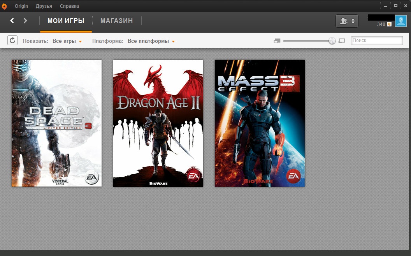Screen dimensions: 411x256
Task: Focus the Поиск search field
Action: (377, 40)
